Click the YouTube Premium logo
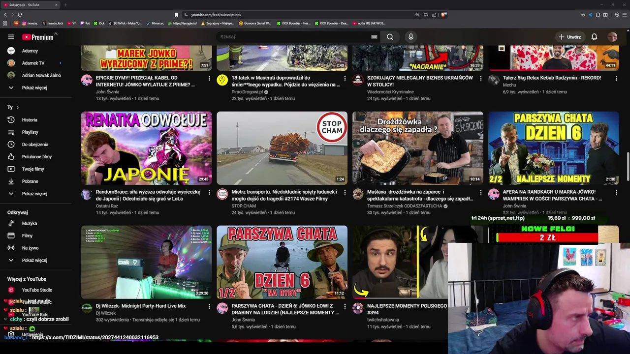 tap(38, 37)
